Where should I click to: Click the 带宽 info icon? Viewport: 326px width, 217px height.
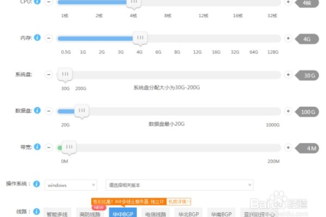pos(37,147)
